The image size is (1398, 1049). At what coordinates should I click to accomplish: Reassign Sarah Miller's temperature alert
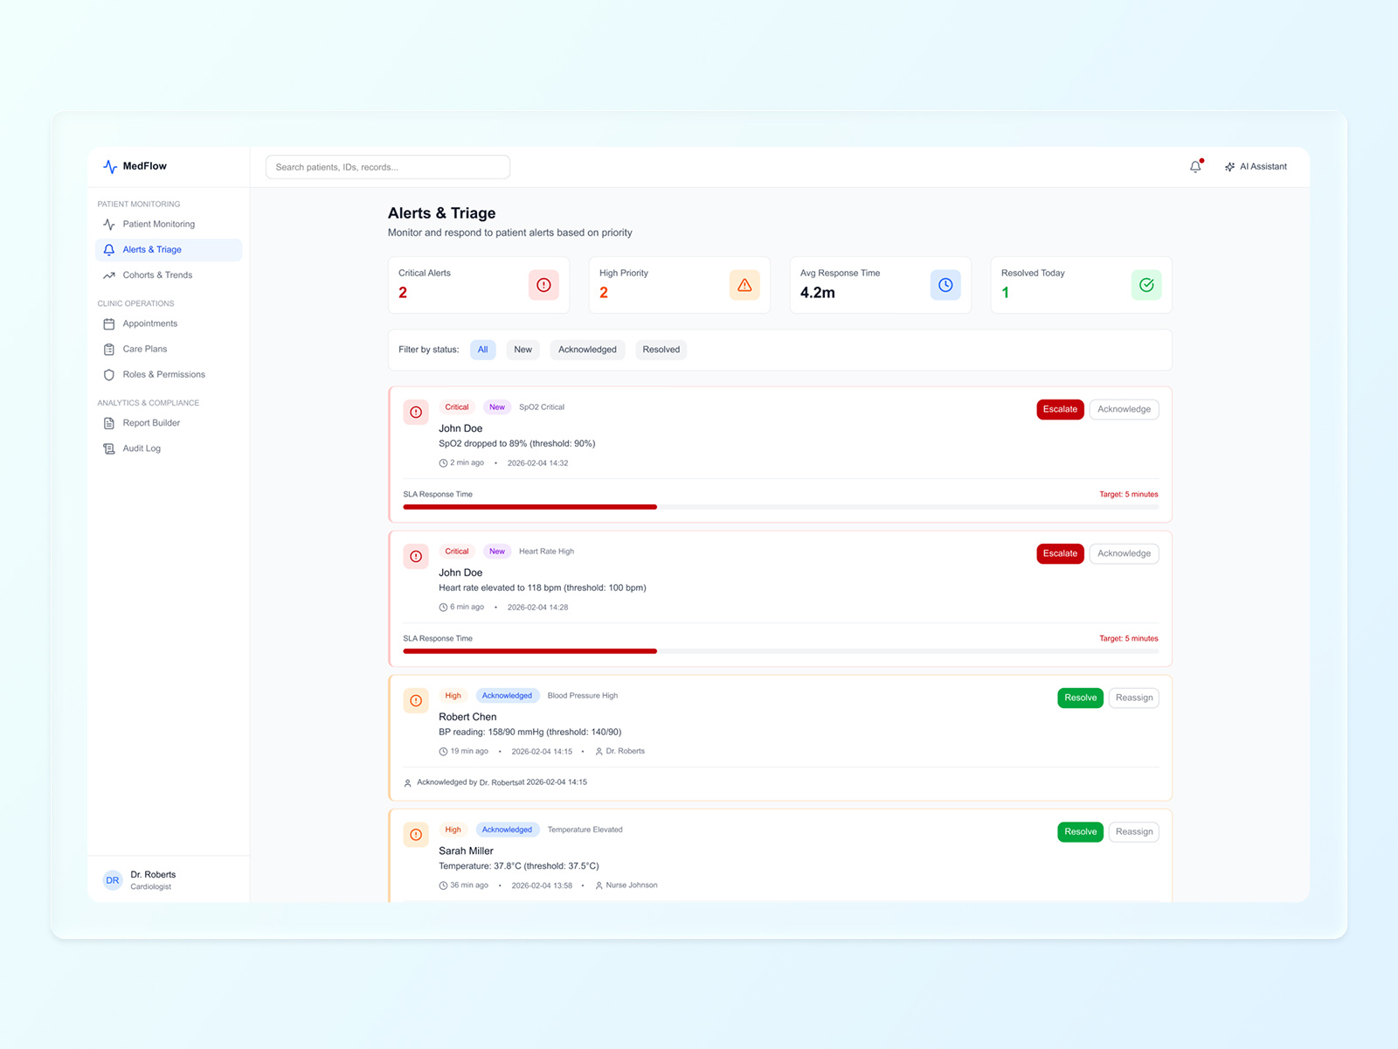[1134, 832]
